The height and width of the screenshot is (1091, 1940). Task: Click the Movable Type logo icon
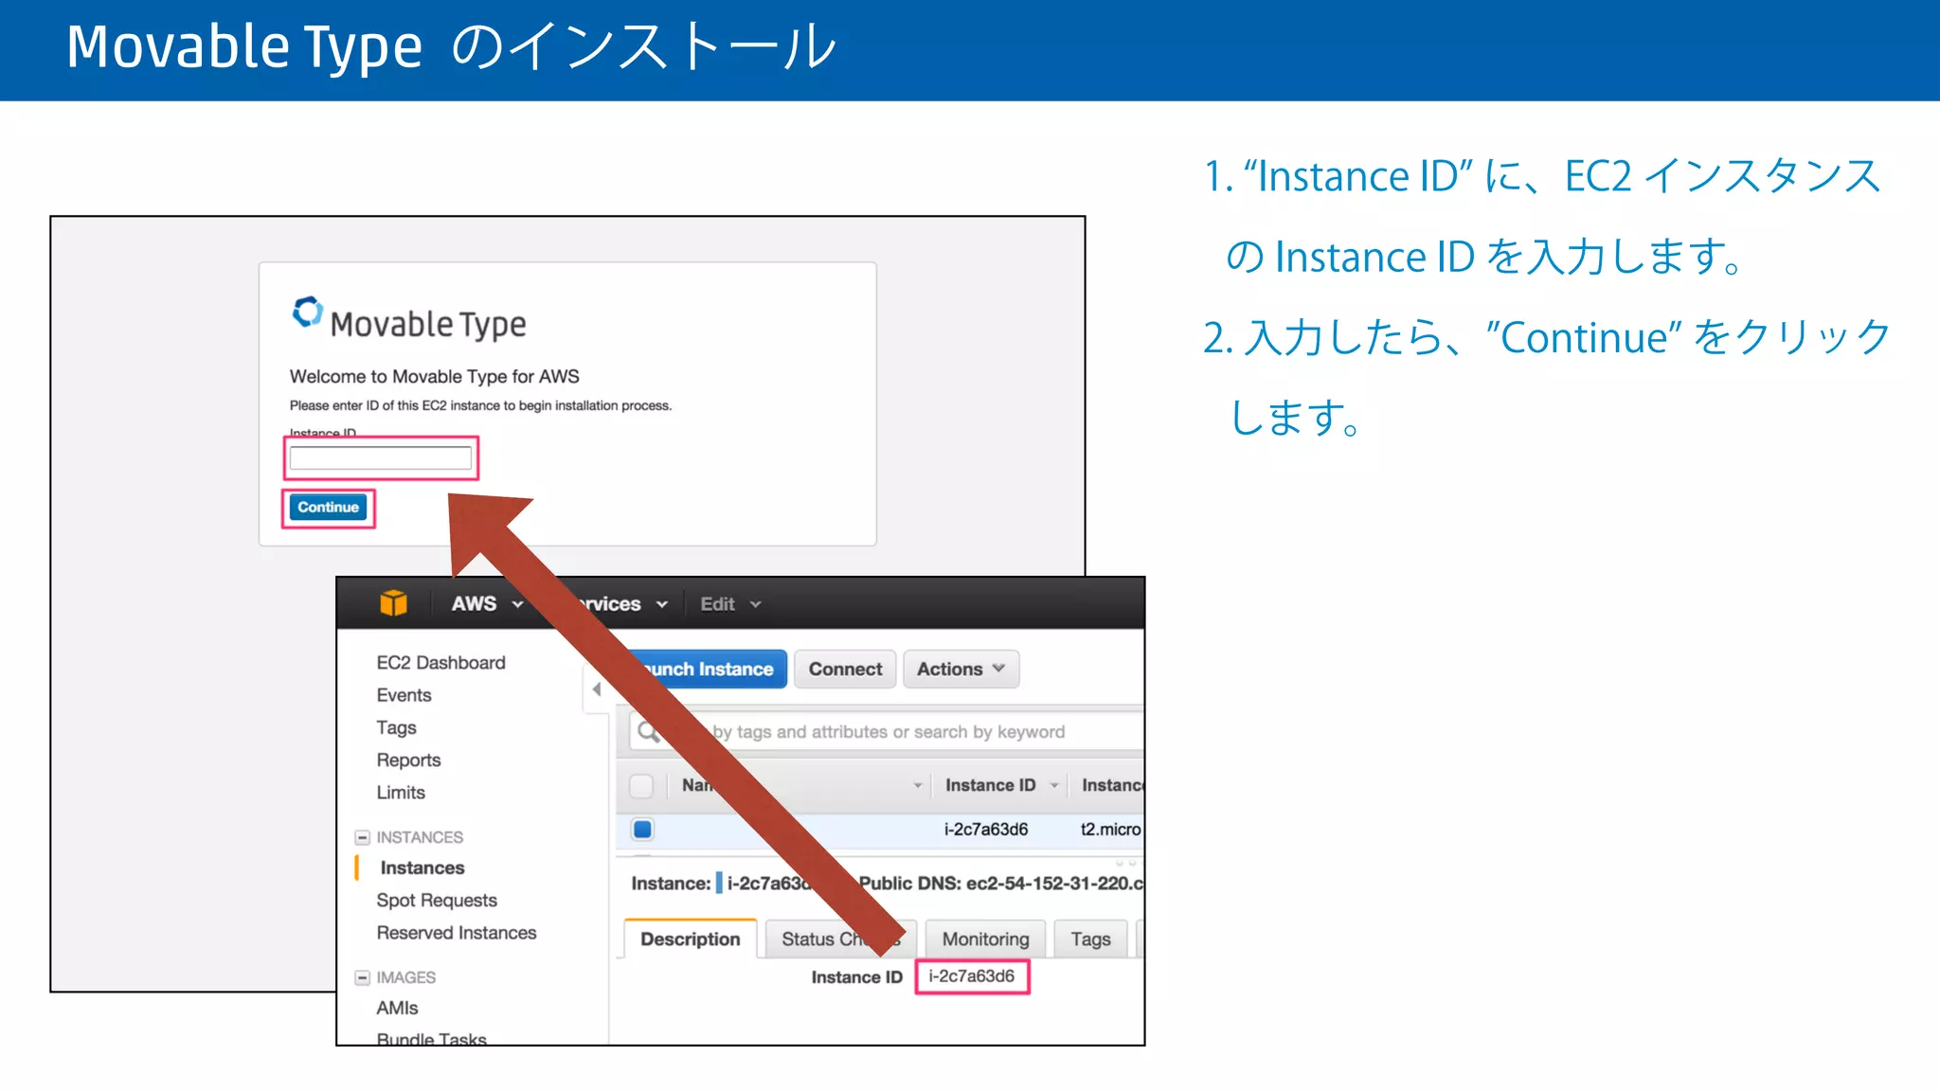coord(307,313)
